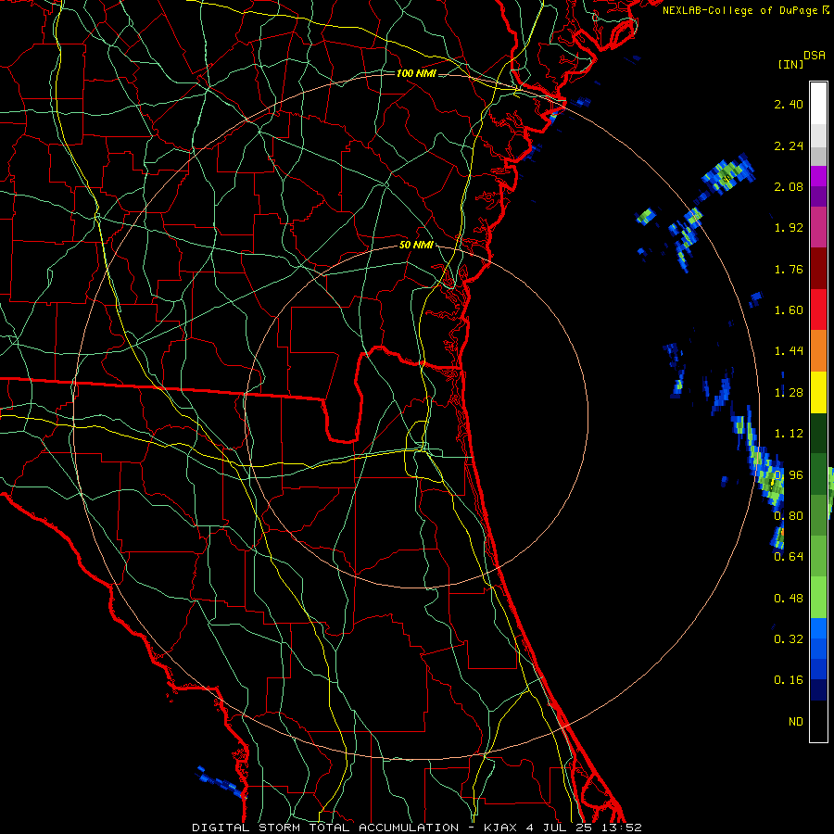Click the 2.08 legend value
The image size is (834, 834).
point(789,186)
